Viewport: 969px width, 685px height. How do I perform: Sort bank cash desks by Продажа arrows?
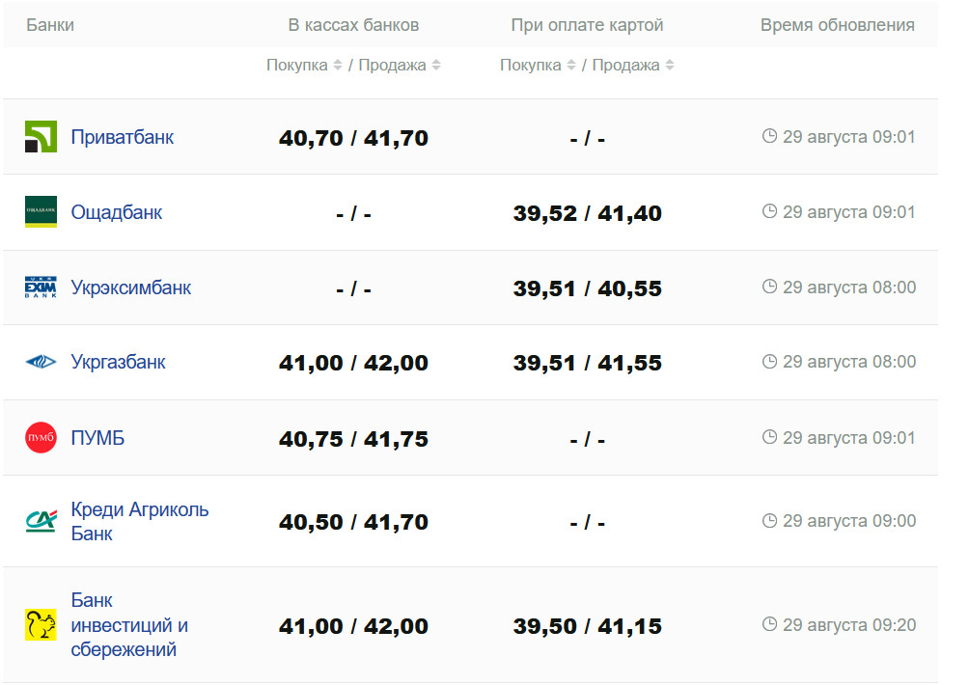[436, 66]
